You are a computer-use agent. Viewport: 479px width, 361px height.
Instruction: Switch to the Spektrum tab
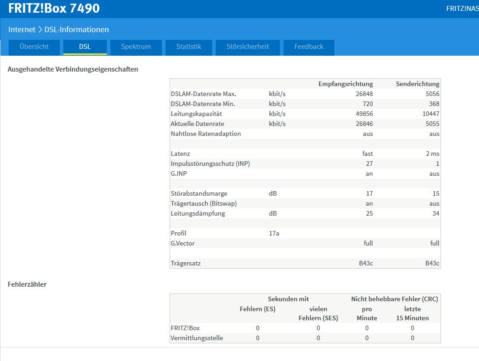tap(136, 47)
